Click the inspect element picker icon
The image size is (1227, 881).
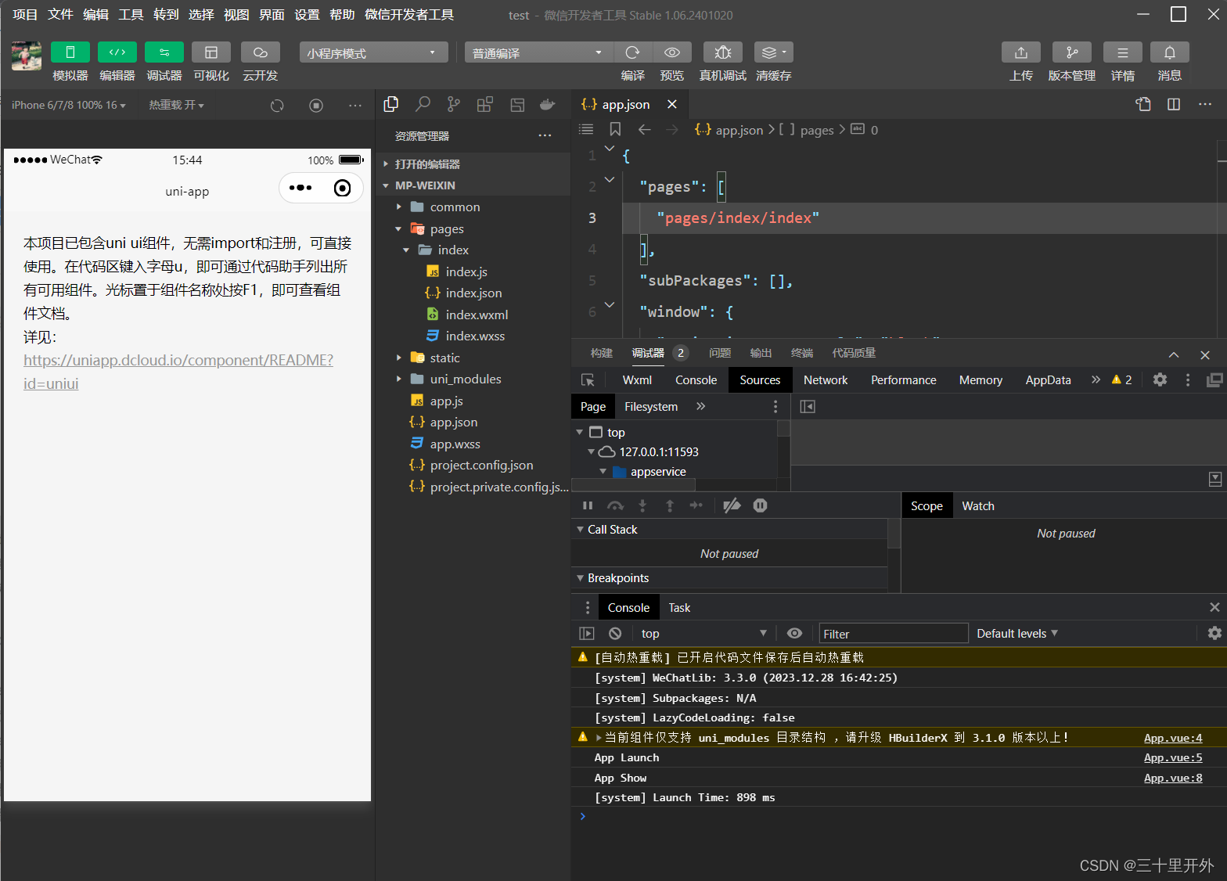[588, 379]
